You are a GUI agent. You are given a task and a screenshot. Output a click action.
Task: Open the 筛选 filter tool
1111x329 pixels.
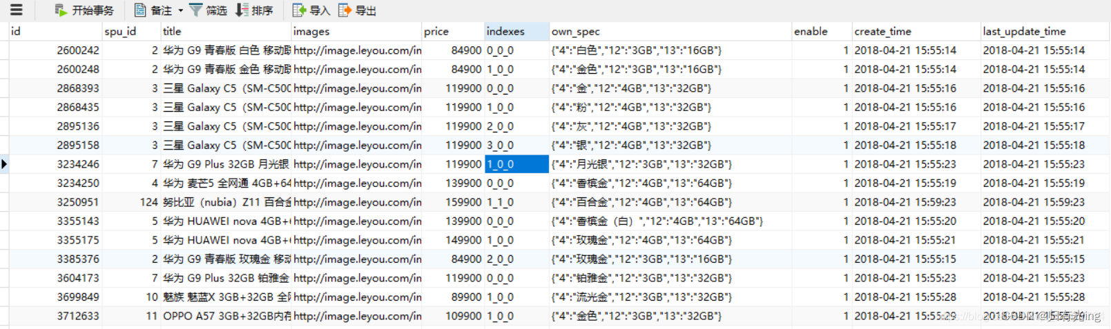coord(209,10)
